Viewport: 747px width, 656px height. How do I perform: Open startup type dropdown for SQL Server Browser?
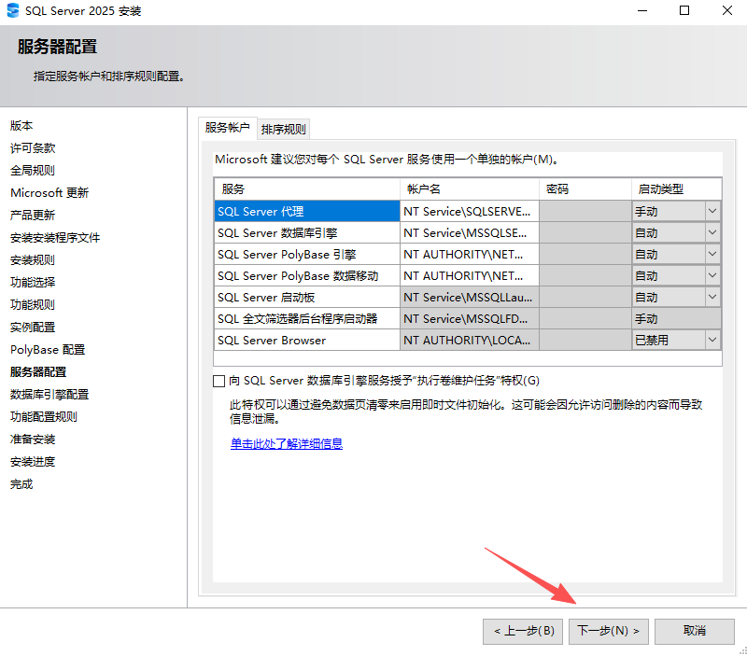pyautogui.click(x=712, y=340)
